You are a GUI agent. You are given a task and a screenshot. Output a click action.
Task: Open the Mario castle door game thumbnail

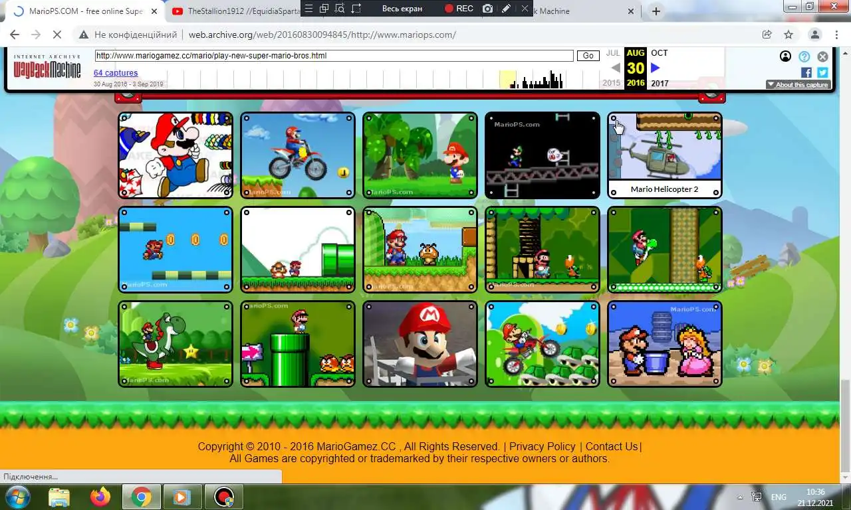click(x=543, y=250)
